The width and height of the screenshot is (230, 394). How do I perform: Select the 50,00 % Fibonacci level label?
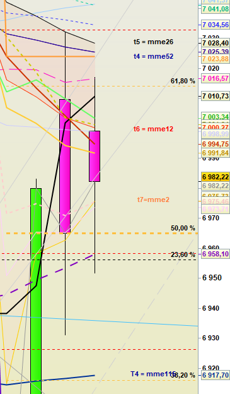183,228
